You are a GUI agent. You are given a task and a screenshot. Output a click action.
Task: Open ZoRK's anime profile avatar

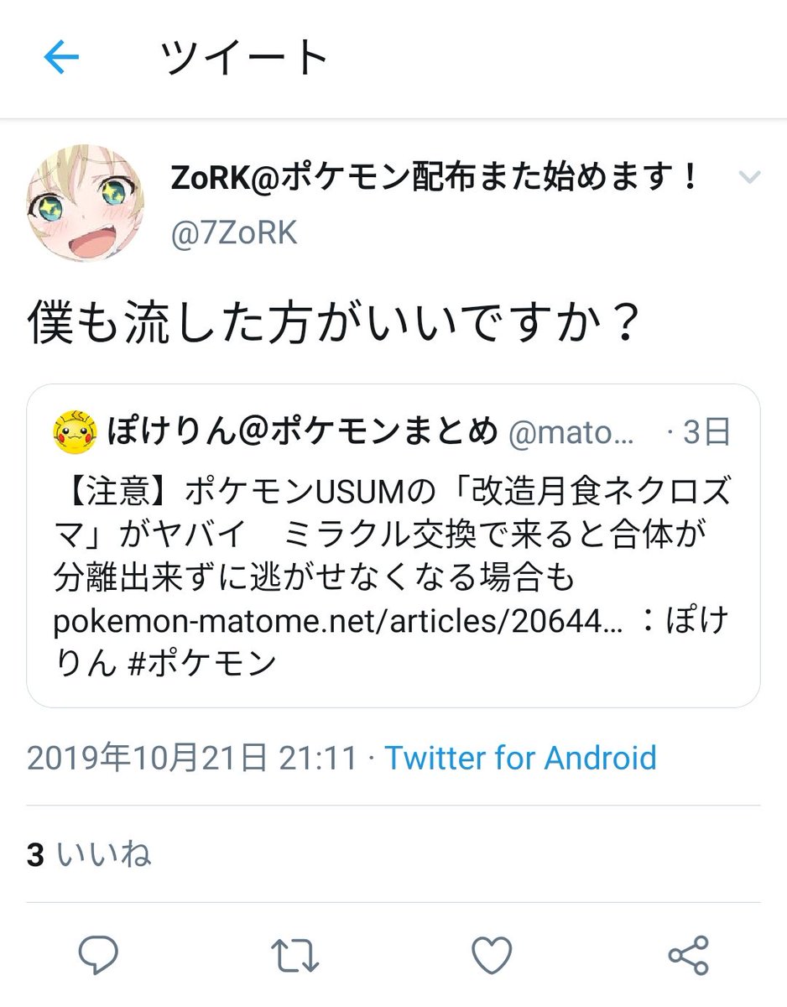[86, 202]
